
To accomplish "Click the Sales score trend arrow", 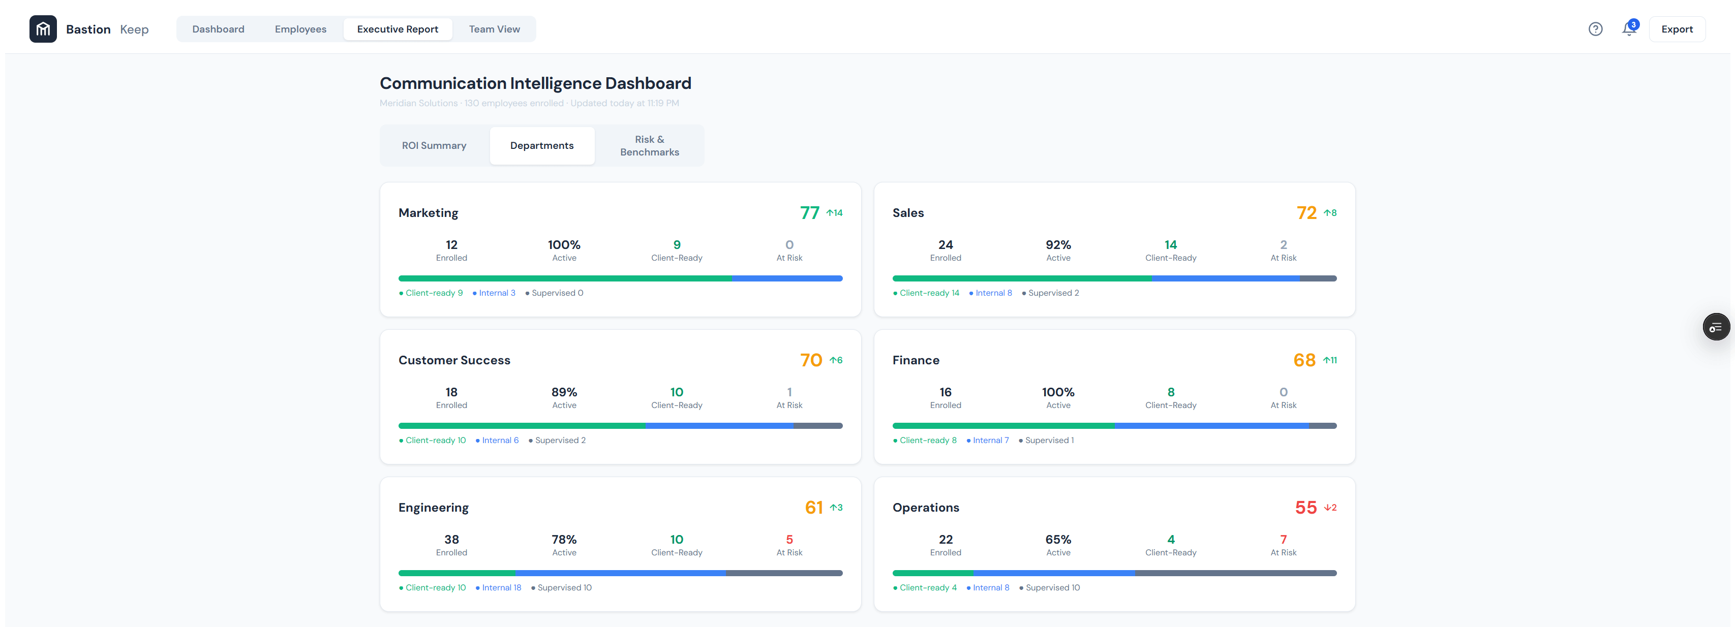I will click(1326, 213).
